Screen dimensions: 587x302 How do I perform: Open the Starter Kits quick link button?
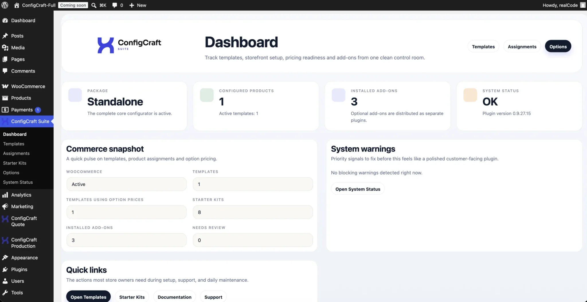click(x=132, y=297)
